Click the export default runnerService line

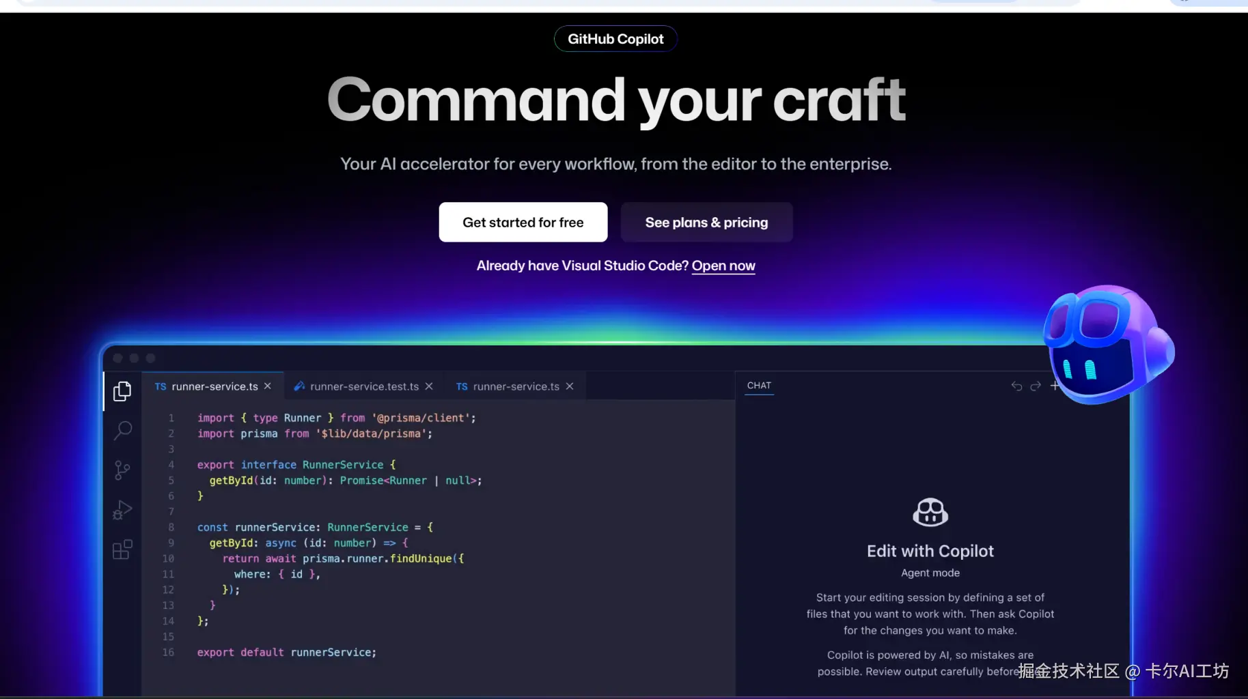coord(287,652)
